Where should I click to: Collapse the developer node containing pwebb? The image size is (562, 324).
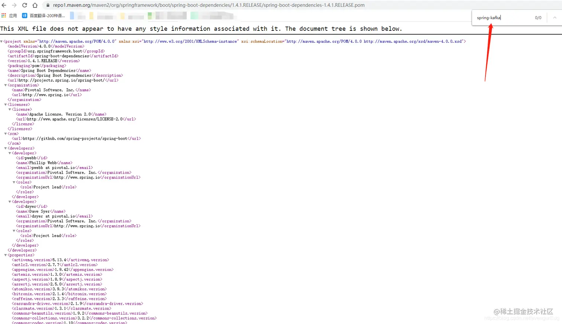click(10, 153)
